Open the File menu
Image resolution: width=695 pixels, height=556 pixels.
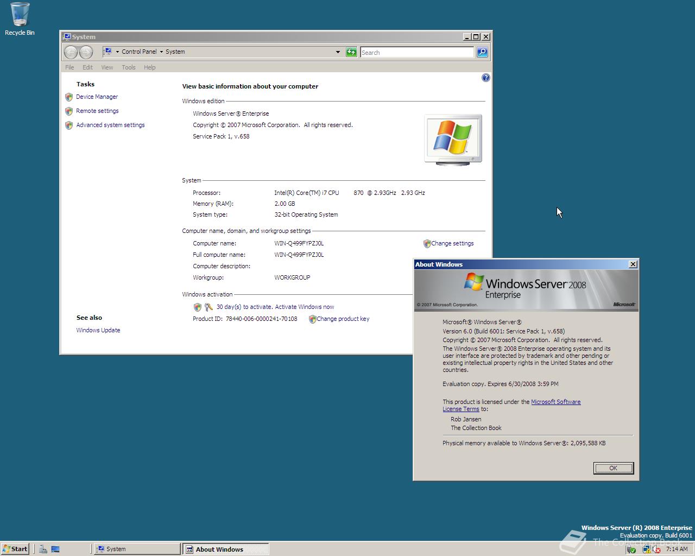coord(69,67)
